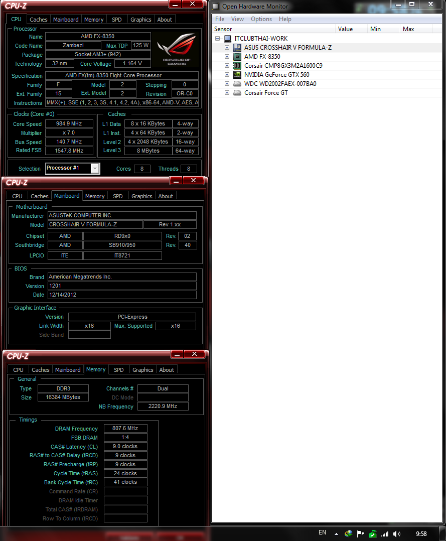Viewport: 446px width, 542px height.
Task: Click the Specification field Eight-Core Processor
Action: pyautogui.click(x=122, y=75)
